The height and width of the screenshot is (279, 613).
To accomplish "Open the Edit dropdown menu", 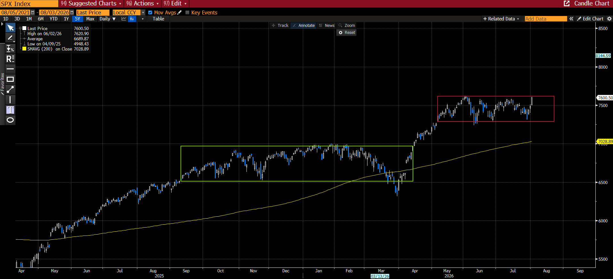I will point(175,4).
